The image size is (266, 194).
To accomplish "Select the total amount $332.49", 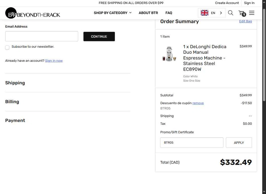I will click(x=236, y=162).
